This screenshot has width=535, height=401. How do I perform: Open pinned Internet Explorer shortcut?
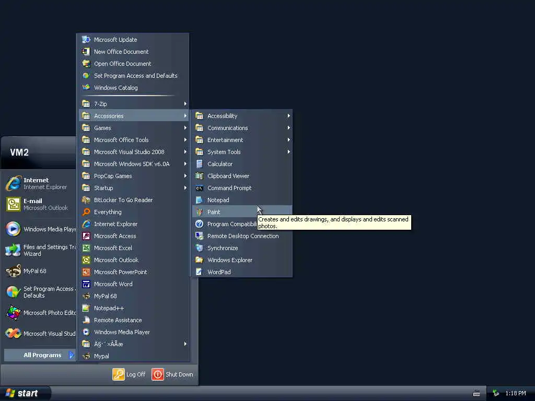tap(40, 183)
